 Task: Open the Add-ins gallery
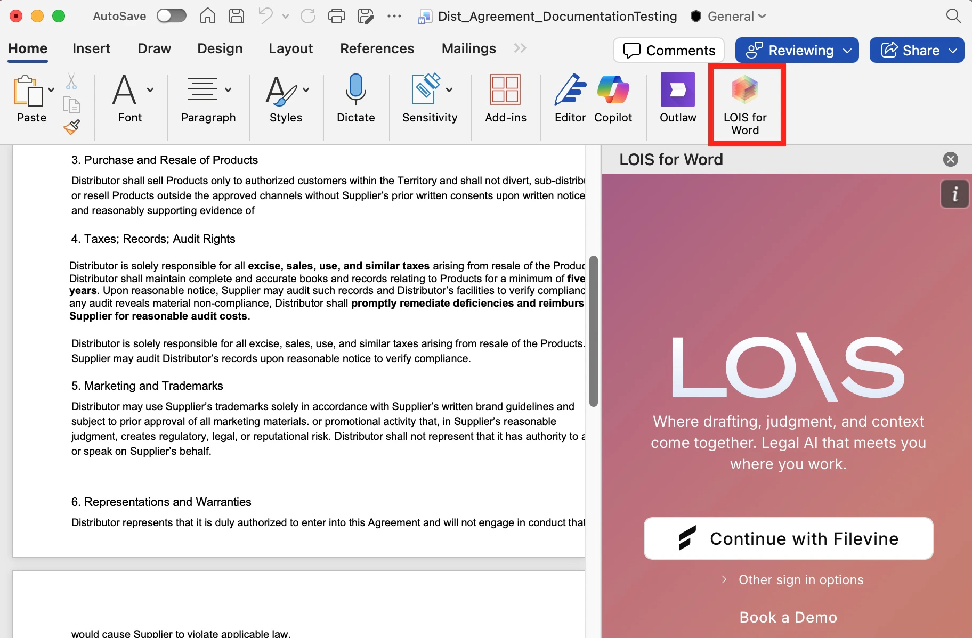pos(506,98)
